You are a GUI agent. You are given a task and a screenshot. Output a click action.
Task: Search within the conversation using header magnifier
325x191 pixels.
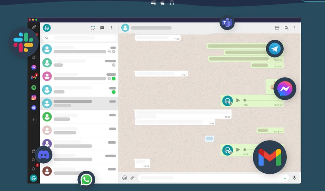[286, 28]
